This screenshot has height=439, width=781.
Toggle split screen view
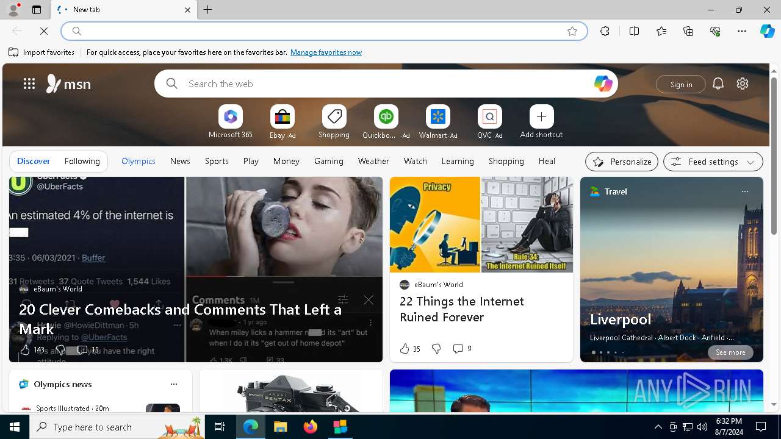(634, 31)
